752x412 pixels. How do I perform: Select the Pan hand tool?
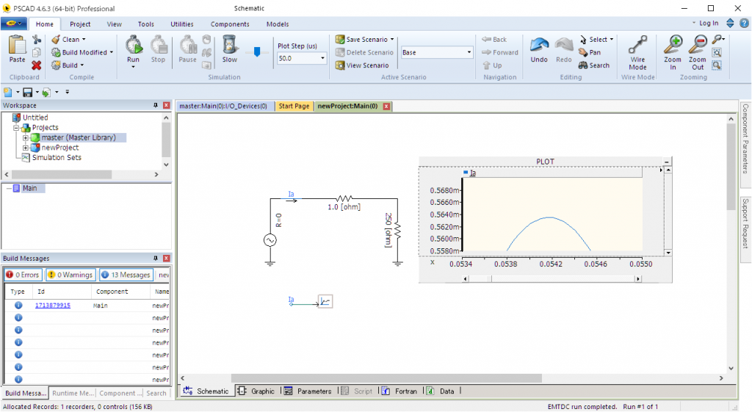click(x=590, y=52)
